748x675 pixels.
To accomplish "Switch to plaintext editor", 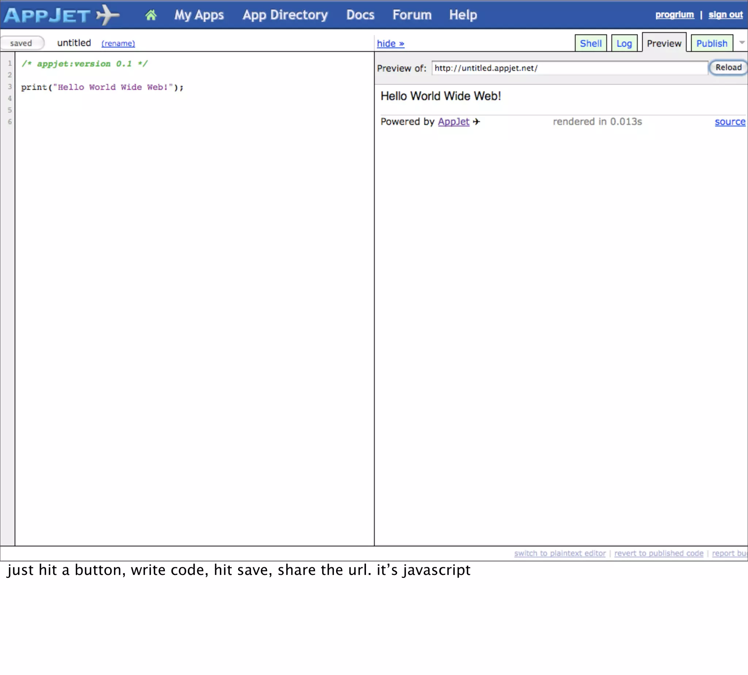I will [x=560, y=553].
